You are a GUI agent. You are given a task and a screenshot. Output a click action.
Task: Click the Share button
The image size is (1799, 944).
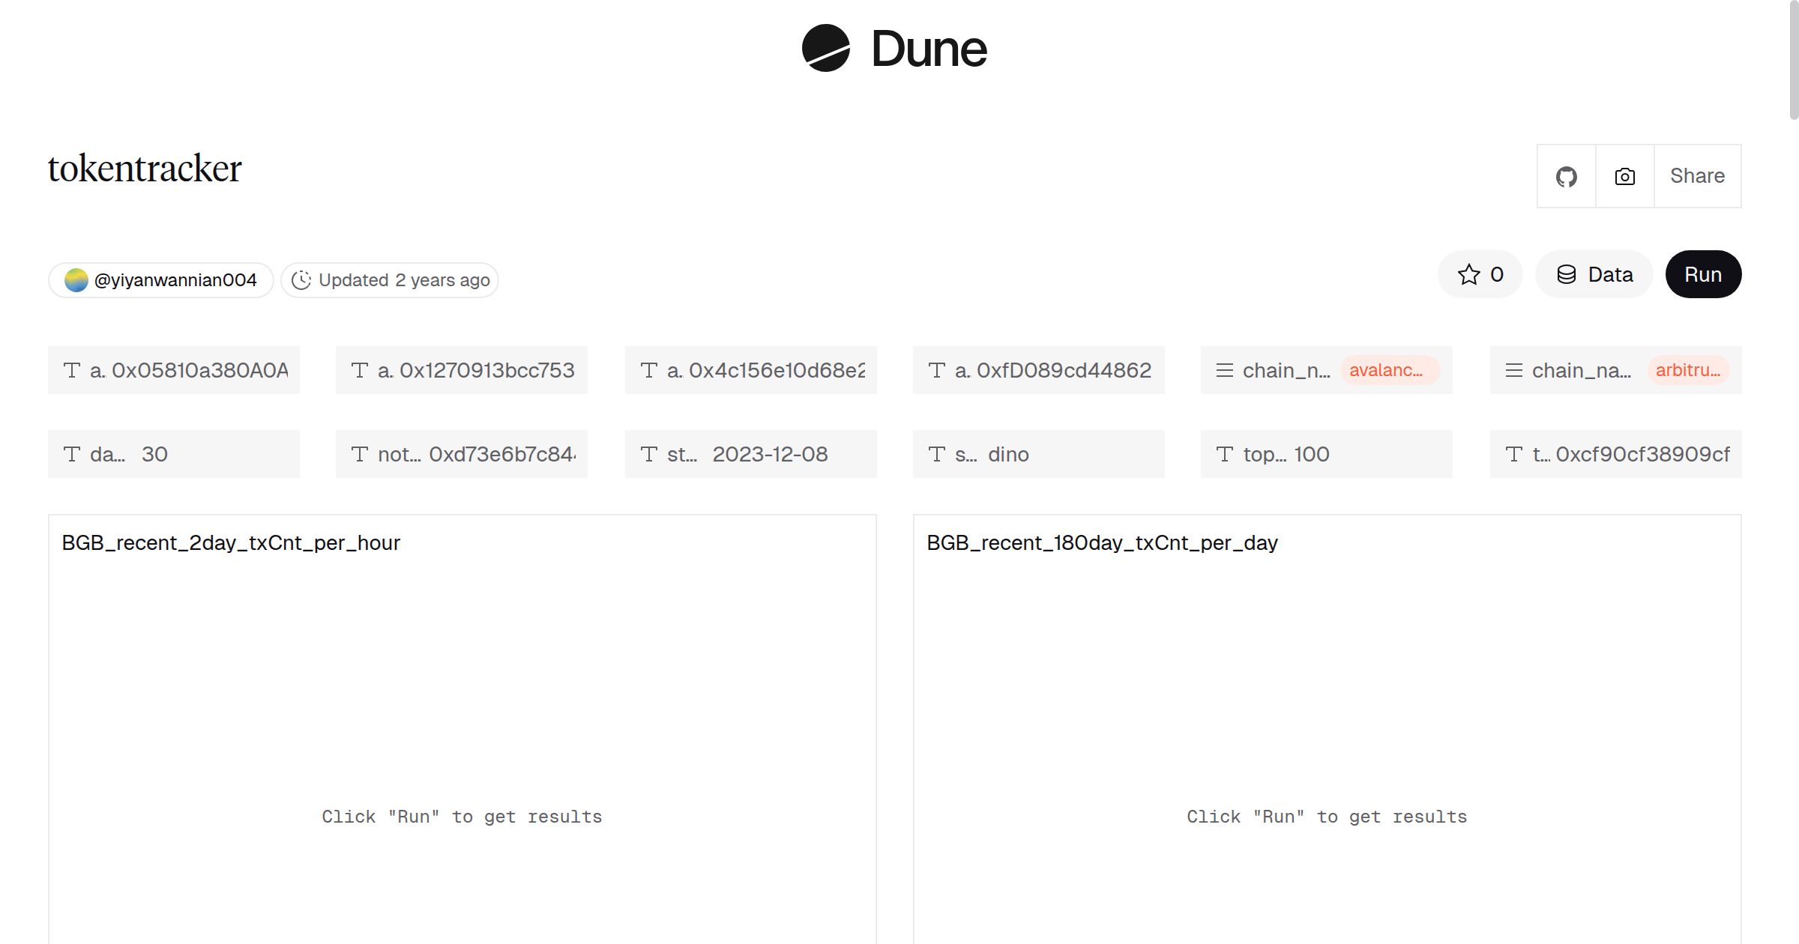(x=1697, y=177)
